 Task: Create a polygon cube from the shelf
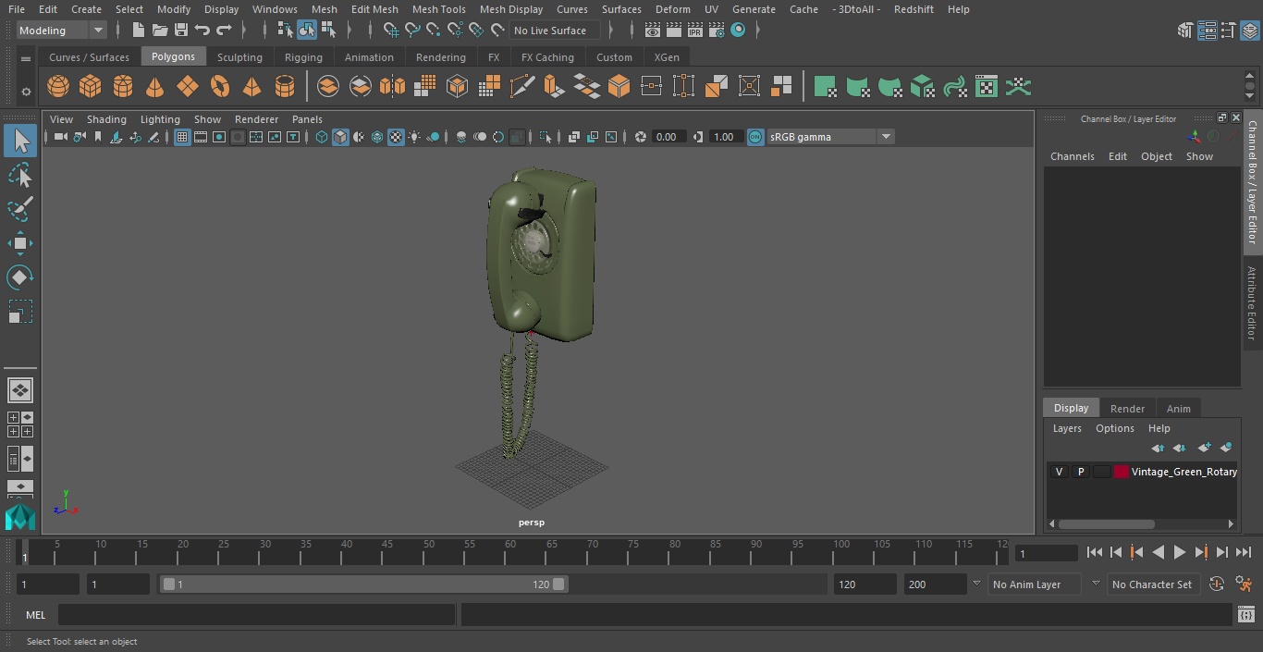91,87
